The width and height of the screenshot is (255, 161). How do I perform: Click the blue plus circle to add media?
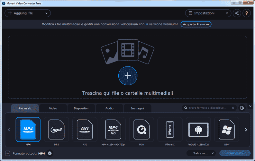(x=128, y=76)
